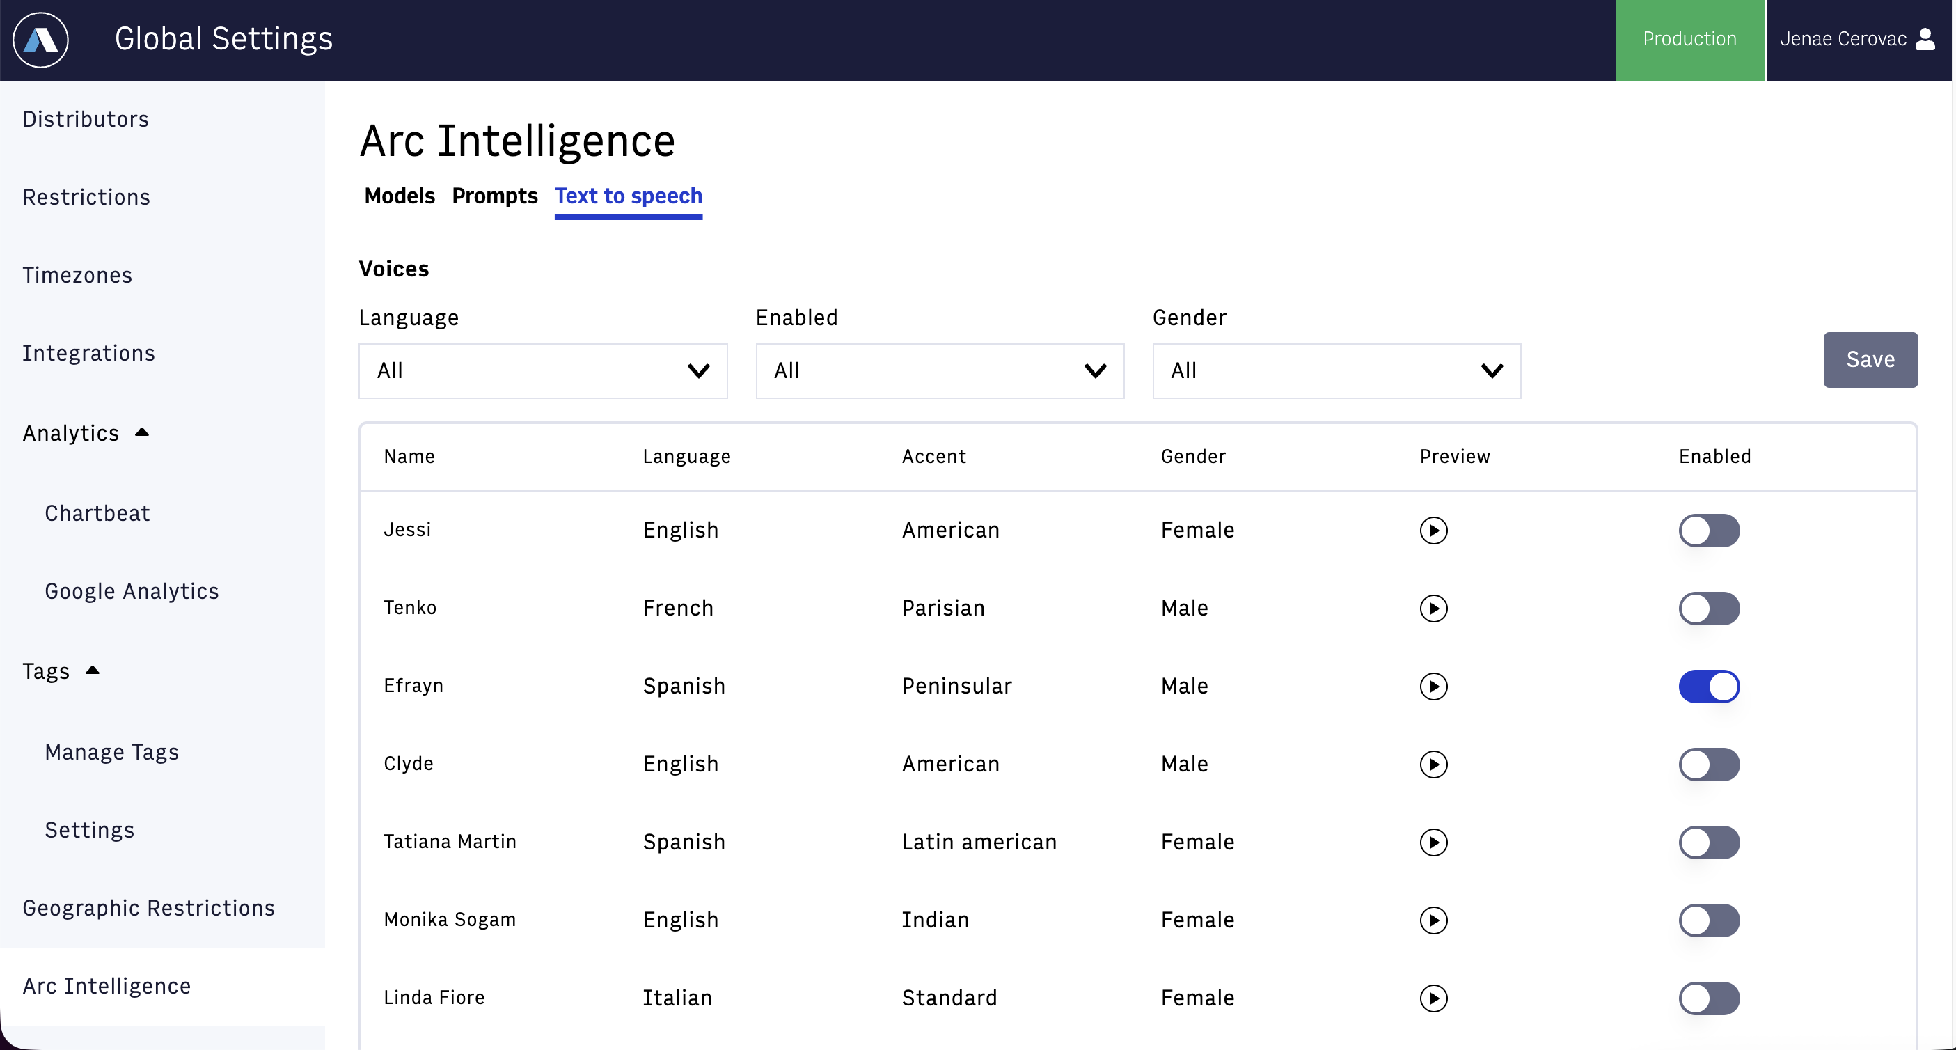
Task: Open the Language filter dropdown
Action: tap(542, 370)
